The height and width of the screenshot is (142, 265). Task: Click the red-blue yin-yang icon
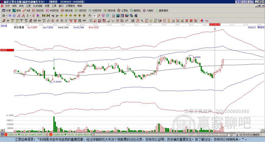coord(202,21)
